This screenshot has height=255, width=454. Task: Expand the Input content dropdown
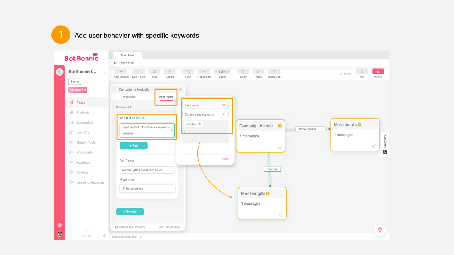click(205, 105)
